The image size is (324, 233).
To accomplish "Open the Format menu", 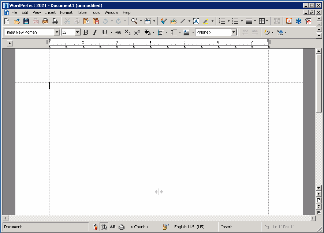I will coord(66,12).
